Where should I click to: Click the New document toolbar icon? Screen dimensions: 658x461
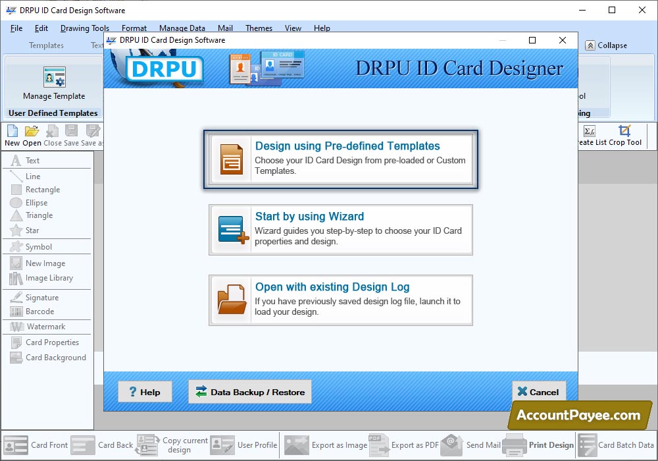pos(12,136)
